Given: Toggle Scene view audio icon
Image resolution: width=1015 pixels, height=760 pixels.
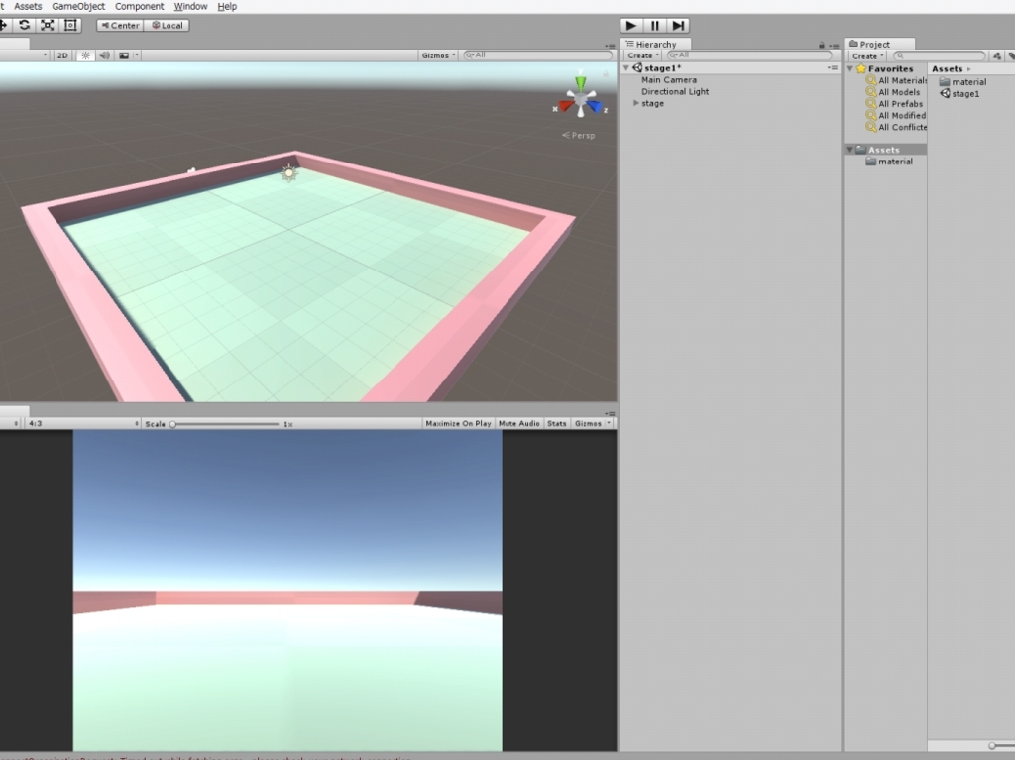Looking at the screenshot, I should [105, 55].
